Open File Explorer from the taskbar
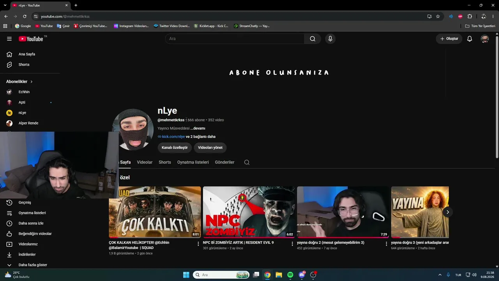499x281 pixels. click(x=279, y=275)
